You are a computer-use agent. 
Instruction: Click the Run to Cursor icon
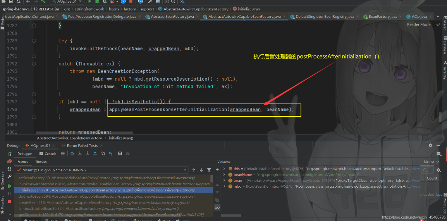click(111, 154)
